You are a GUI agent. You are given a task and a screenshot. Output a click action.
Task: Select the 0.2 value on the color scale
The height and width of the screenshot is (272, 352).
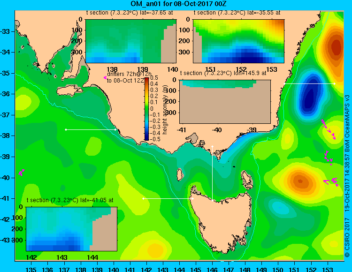tap(154, 96)
